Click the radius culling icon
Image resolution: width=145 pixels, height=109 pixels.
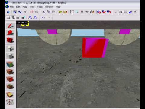(x=126, y=12)
